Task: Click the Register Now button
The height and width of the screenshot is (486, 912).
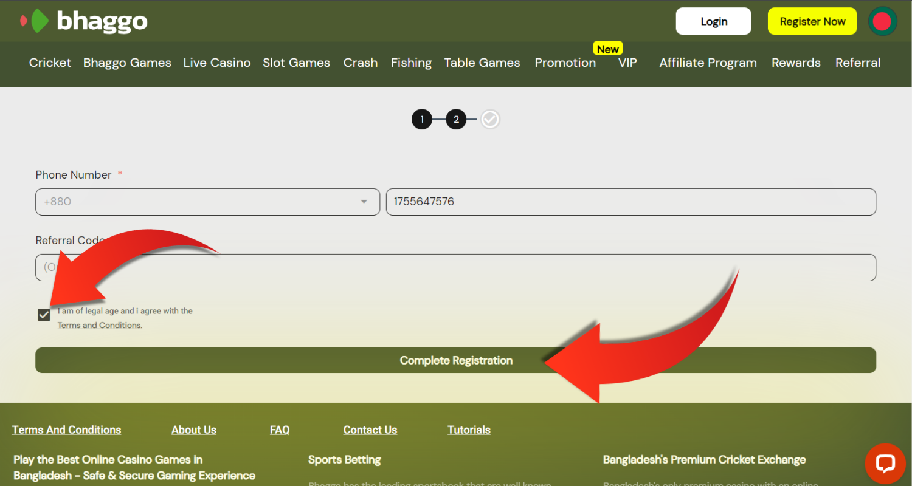Action: [x=812, y=21]
